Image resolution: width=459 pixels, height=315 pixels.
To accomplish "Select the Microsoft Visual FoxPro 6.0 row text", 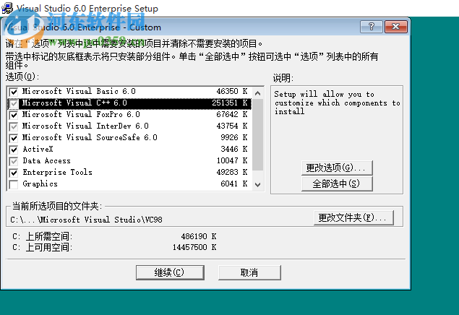I will pos(81,114).
